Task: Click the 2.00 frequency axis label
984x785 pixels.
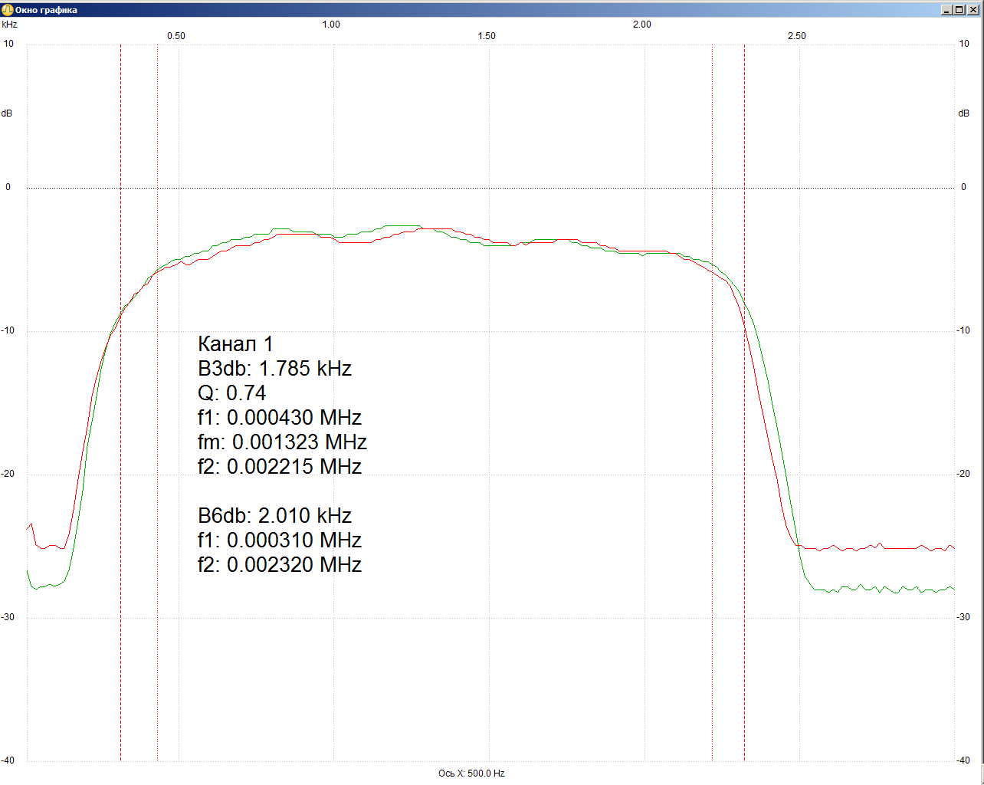Action: coord(642,25)
